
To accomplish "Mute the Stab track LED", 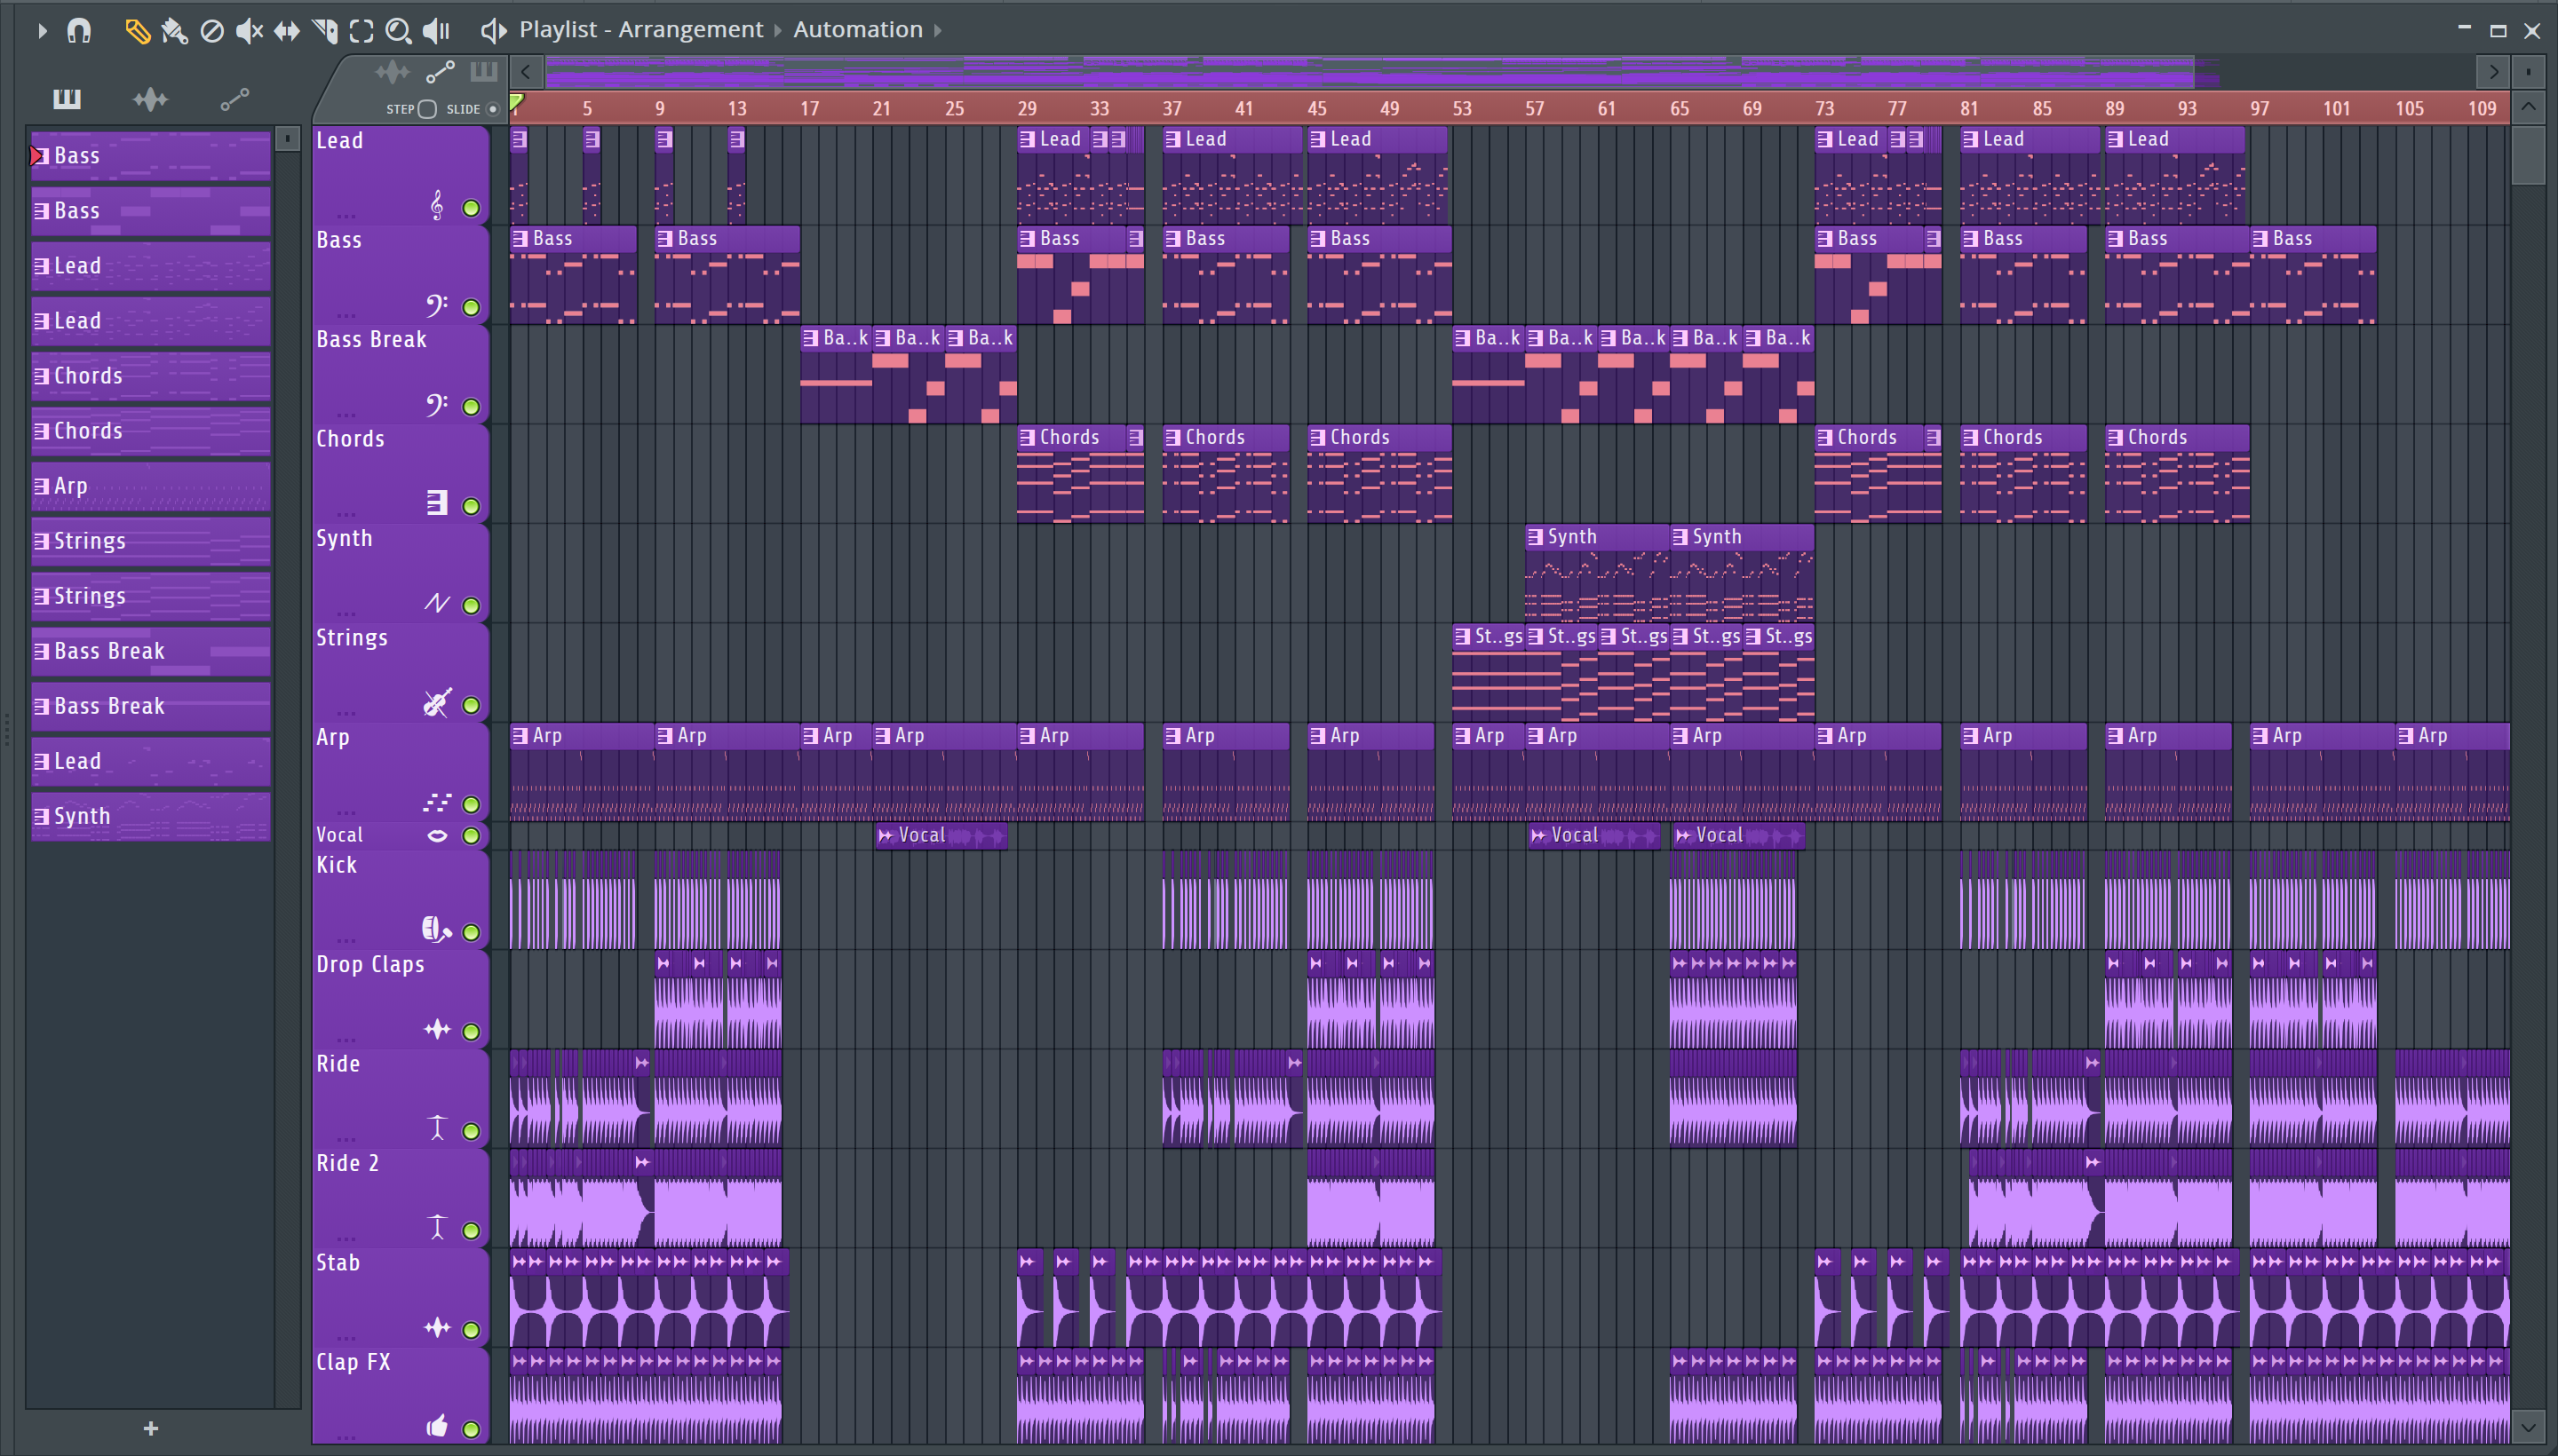I will (471, 1329).
